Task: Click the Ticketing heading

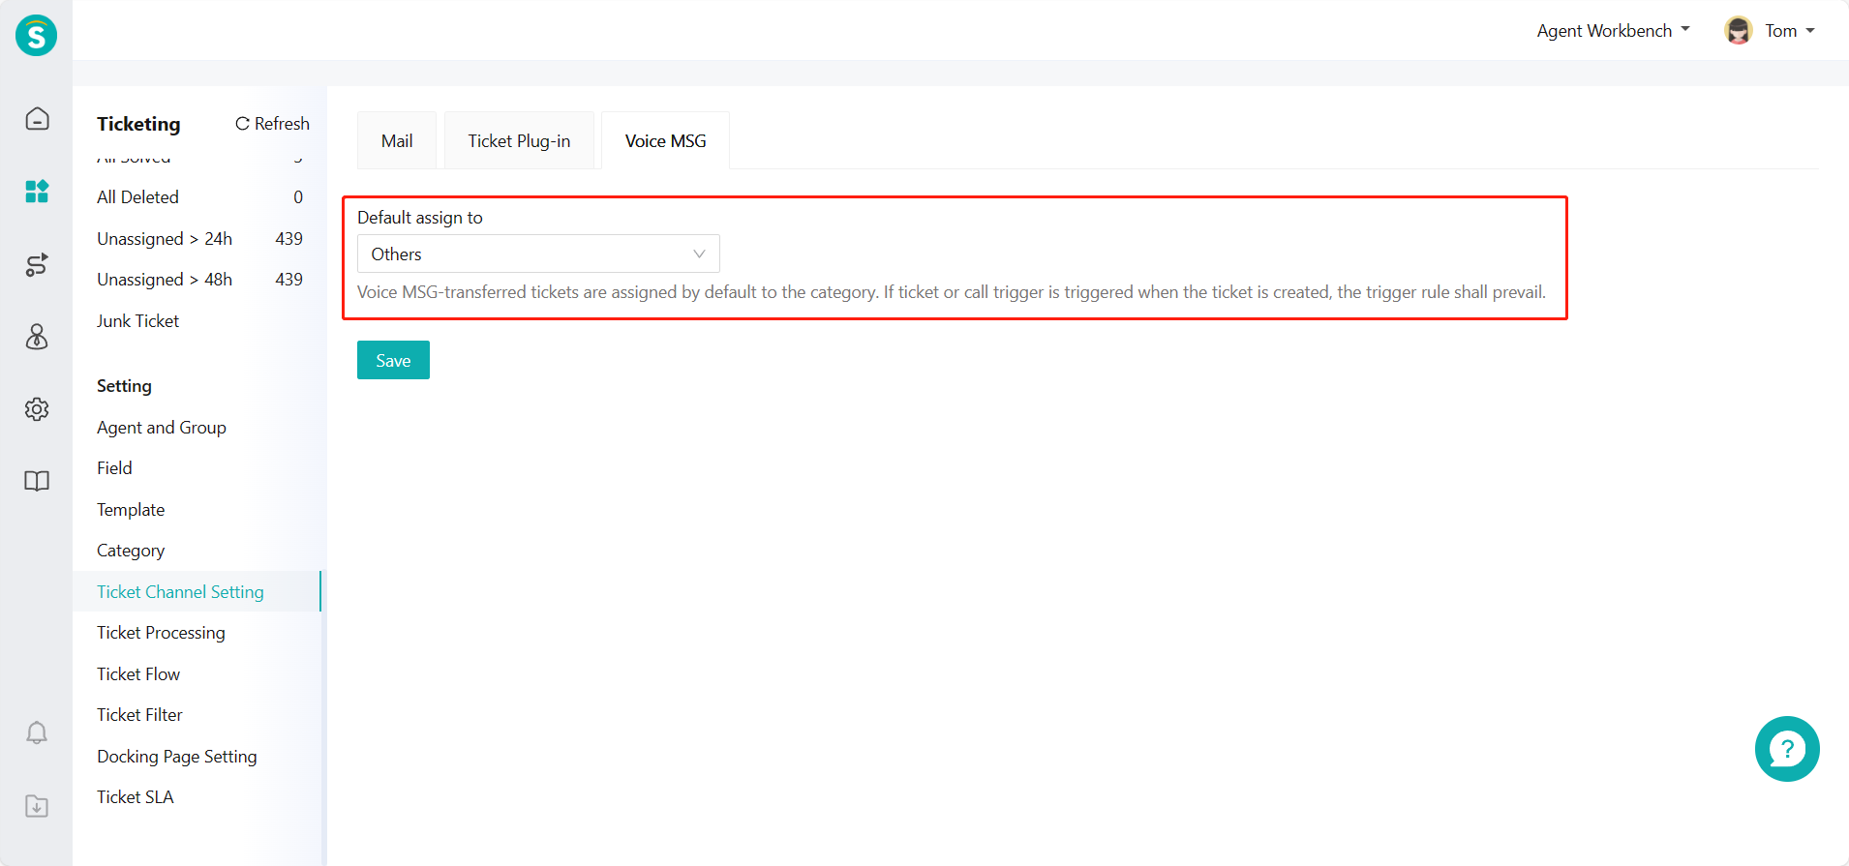Action: point(138,124)
